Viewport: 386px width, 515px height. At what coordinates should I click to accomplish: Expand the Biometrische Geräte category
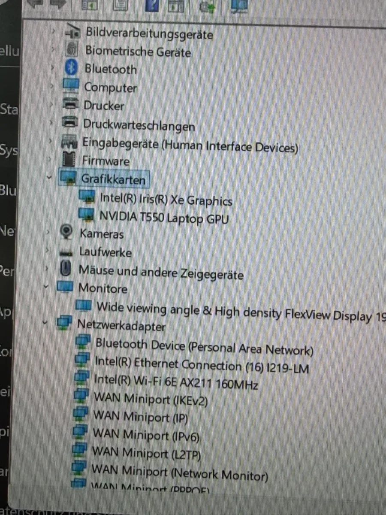(53, 49)
